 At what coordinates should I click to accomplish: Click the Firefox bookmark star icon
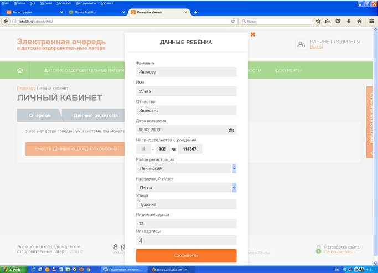click(x=318, y=22)
